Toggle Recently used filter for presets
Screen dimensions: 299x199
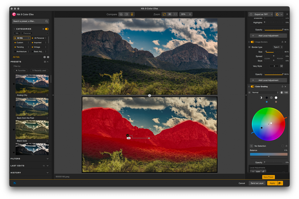(x=39, y=71)
